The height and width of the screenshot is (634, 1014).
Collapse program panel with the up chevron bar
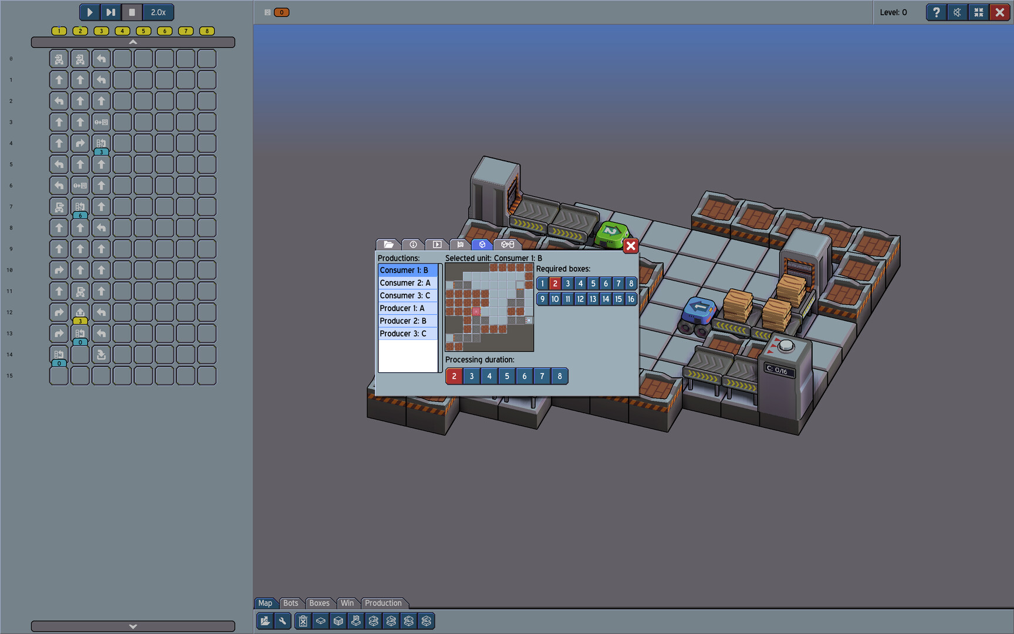click(133, 42)
